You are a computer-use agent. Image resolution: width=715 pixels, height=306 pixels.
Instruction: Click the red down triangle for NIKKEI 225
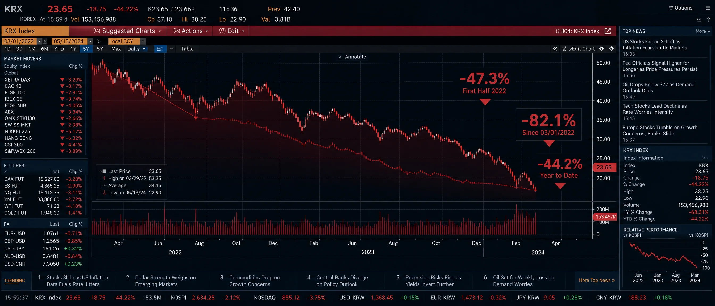click(x=62, y=132)
